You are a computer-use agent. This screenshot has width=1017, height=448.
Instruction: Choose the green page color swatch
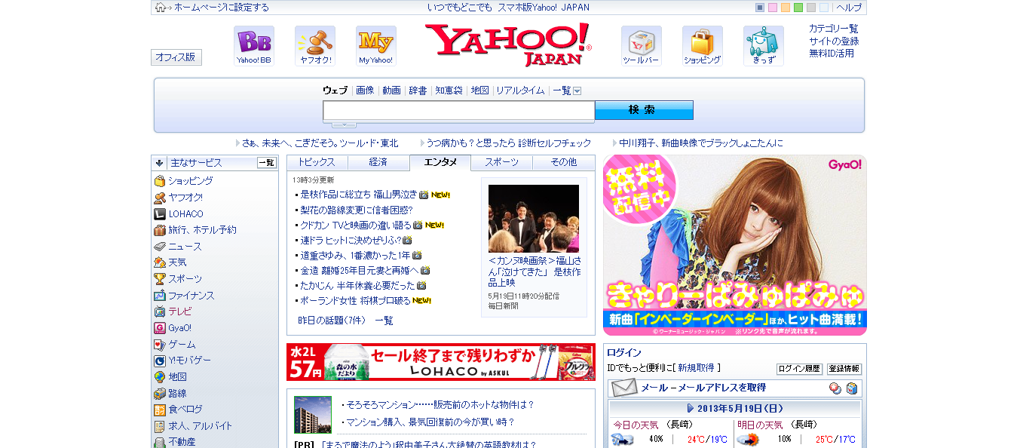798,8
